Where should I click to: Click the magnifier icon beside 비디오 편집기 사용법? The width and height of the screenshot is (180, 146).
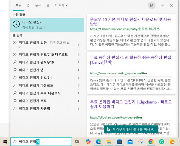click(15, 108)
